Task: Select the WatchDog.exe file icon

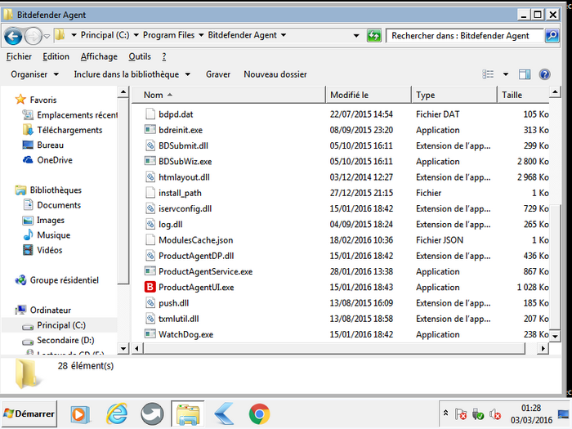Action: 150,334
